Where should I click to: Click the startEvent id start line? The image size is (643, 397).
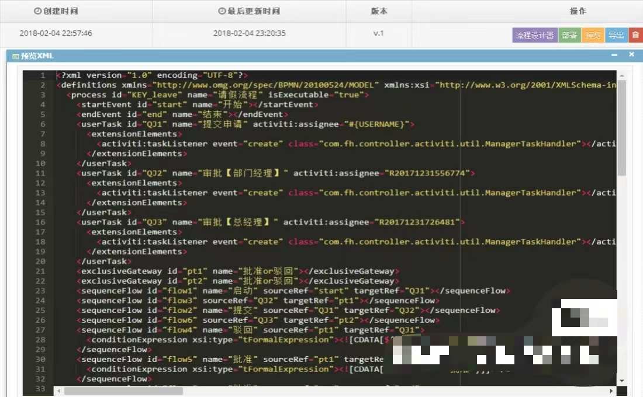197,105
